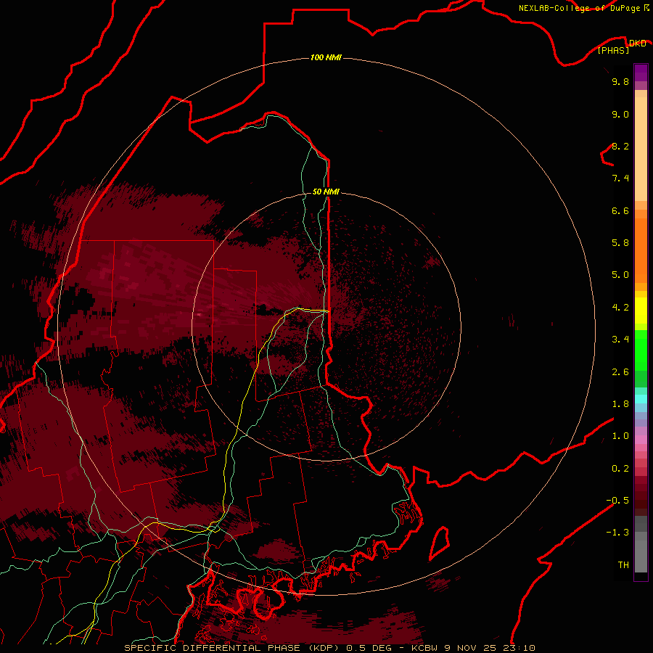Click the 9.0 value on color scale

tap(620, 114)
